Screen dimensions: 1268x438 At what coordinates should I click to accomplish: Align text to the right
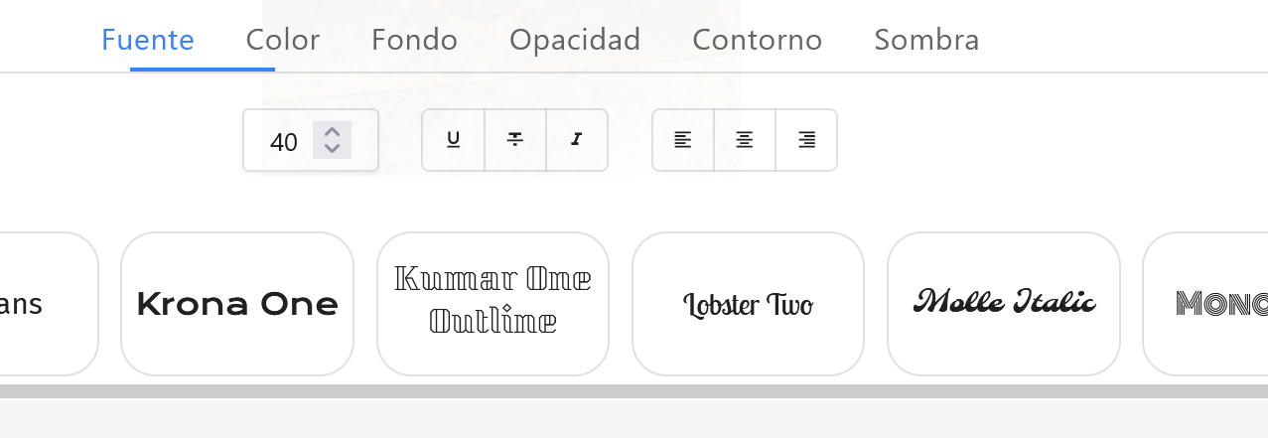coord(806,140)
